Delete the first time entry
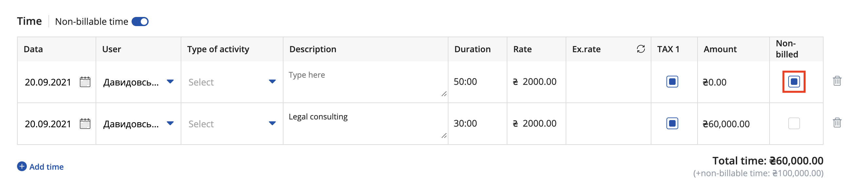Screen dimensions: 855x186 click(x=837, y=81)
